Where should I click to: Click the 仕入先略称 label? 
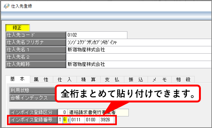tap(36, 64)
